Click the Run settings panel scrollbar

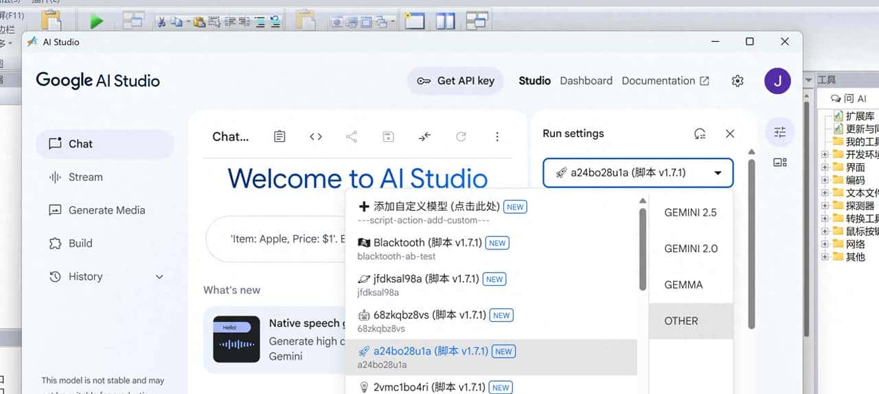(x=751, y=243)
